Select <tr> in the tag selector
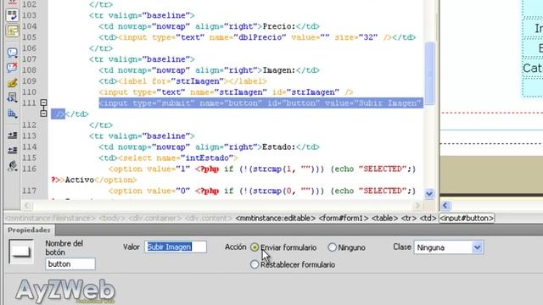 [x=409, y=219]
